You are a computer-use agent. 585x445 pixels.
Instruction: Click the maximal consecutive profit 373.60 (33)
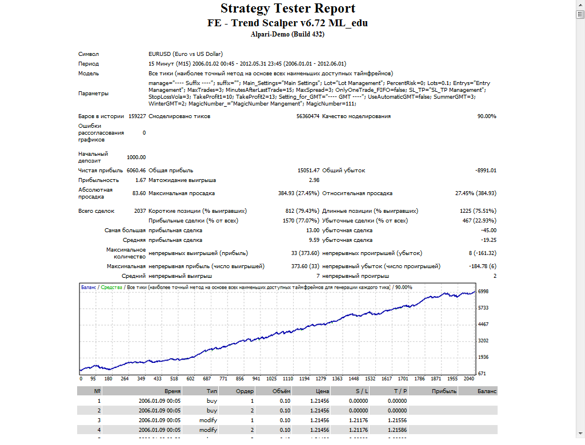click(305, 266)
